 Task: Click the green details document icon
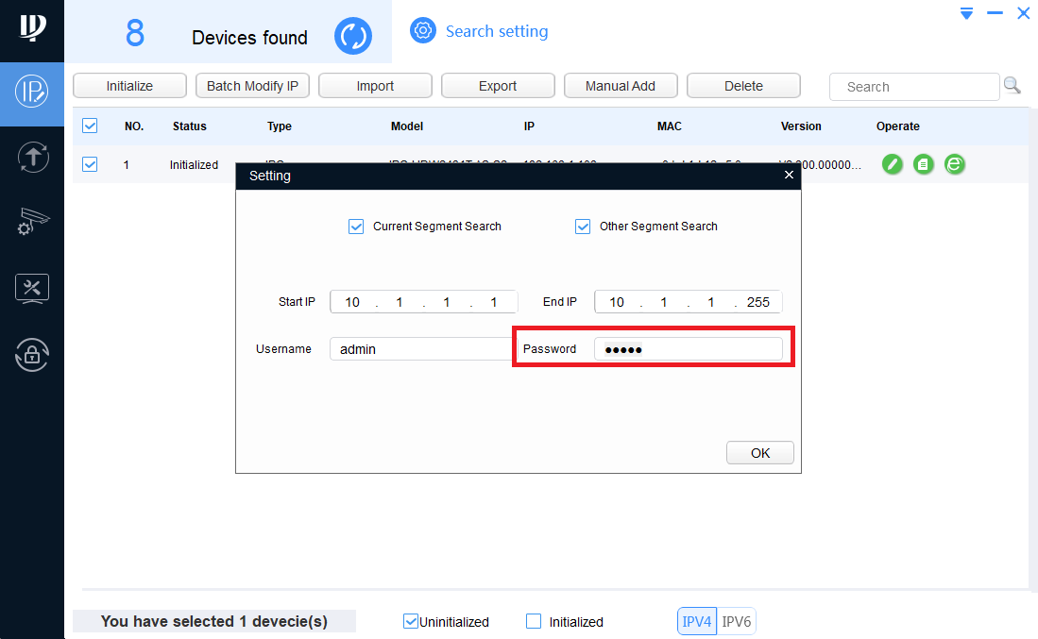(x=924, y=164)
